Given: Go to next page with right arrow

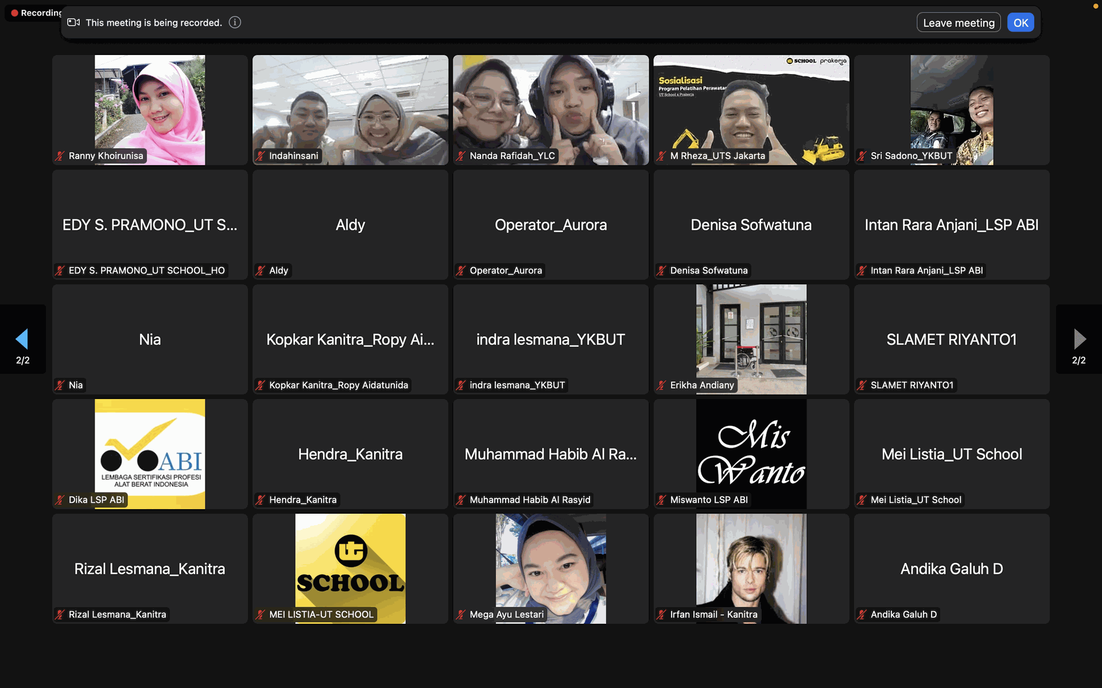Looking at the screenshot, I should tap(1080, 339).
